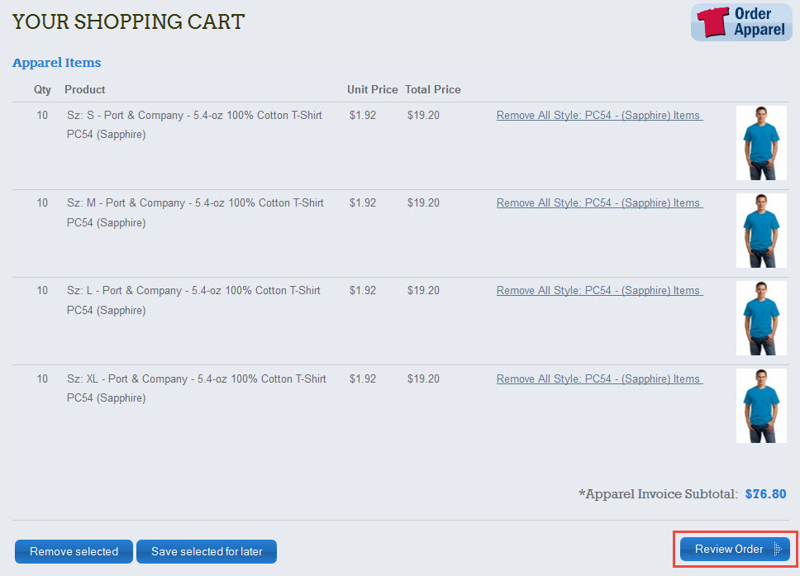Open the Size S t-shirt product thumbnail

[x=760, y=142]
